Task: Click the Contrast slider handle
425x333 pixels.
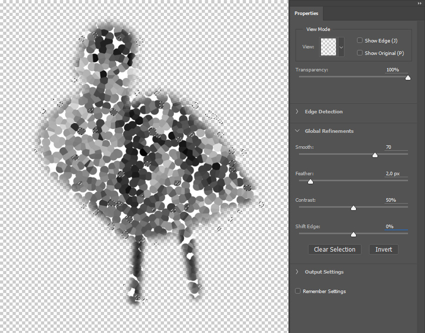Action: tap(353, 208)
